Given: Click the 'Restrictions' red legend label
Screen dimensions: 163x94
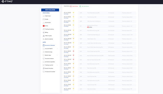Looking at the screenshot, I should (75, 6).
